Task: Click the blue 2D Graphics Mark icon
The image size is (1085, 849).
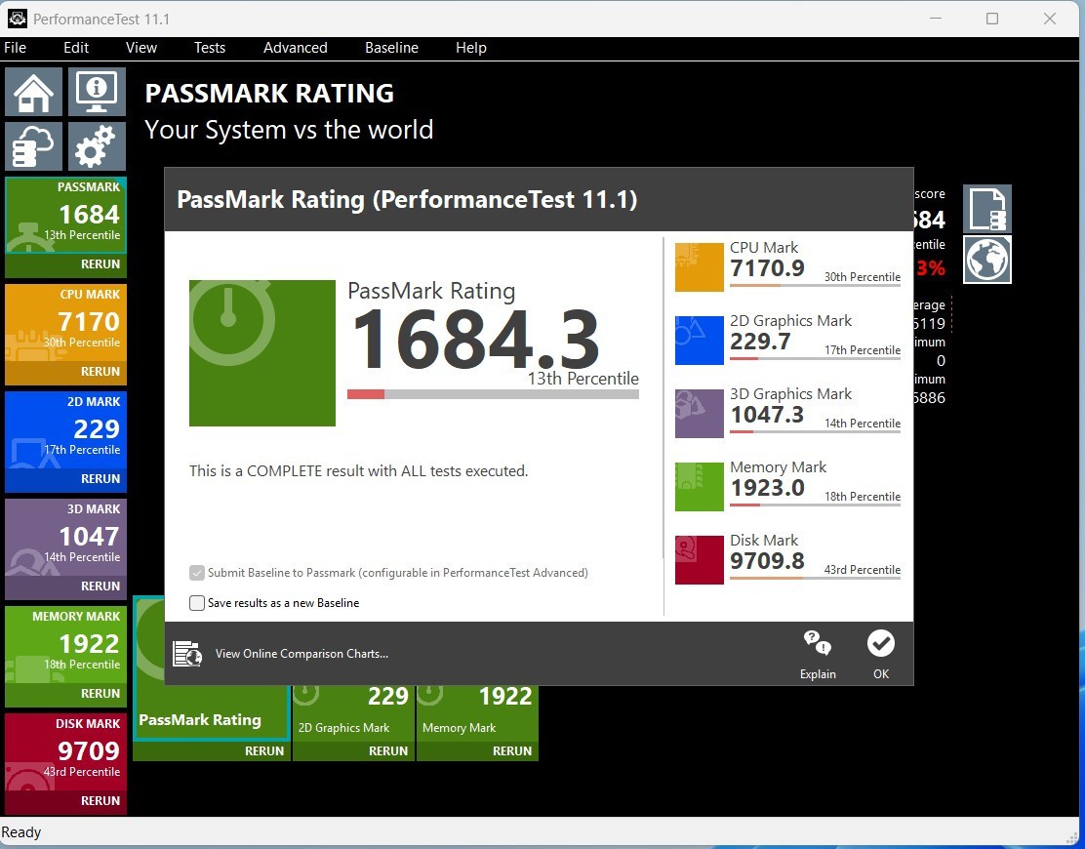Action: (699, 341)
